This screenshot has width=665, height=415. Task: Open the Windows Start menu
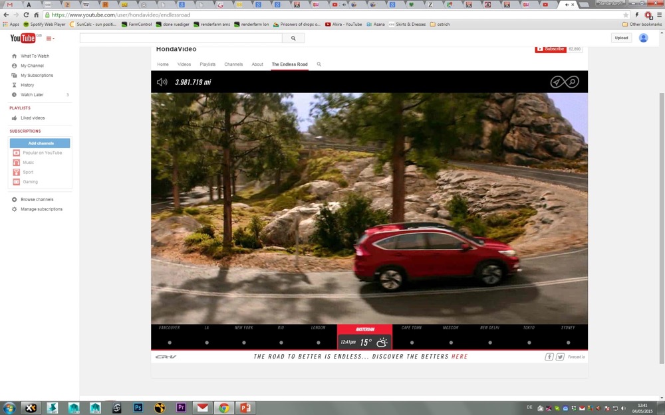click(9, 408)
